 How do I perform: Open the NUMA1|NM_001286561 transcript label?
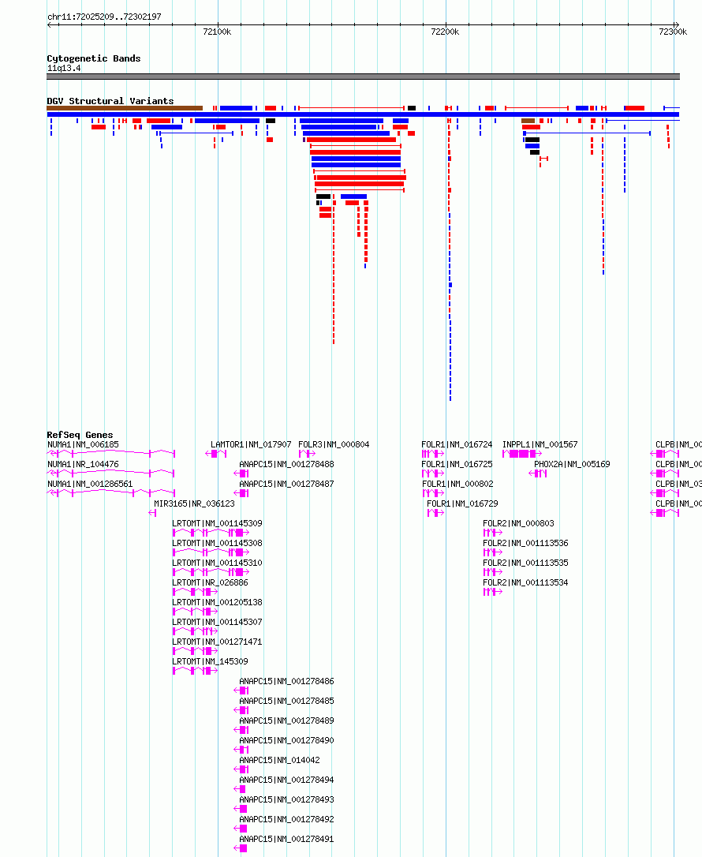[x=90, y=485]
